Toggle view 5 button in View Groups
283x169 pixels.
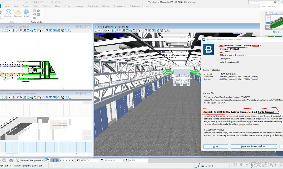click(x=63, y=160)
